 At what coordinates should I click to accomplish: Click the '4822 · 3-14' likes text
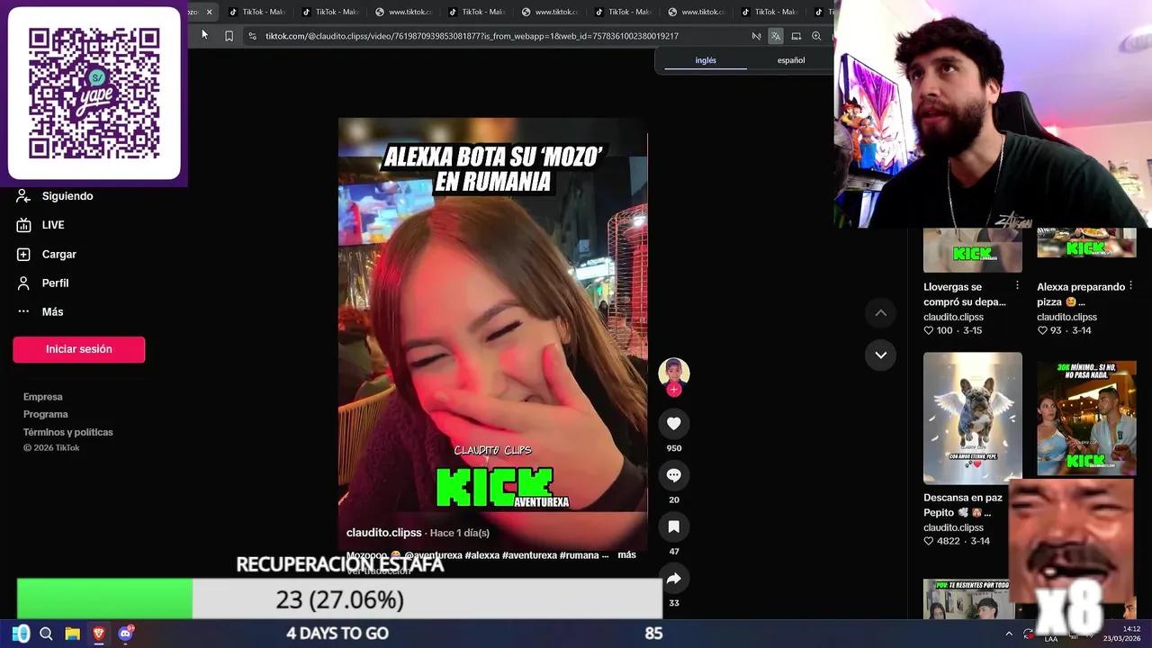point(957,541)
